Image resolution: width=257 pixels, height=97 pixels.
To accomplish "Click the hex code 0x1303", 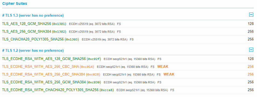I will click(x=72, y=39).
